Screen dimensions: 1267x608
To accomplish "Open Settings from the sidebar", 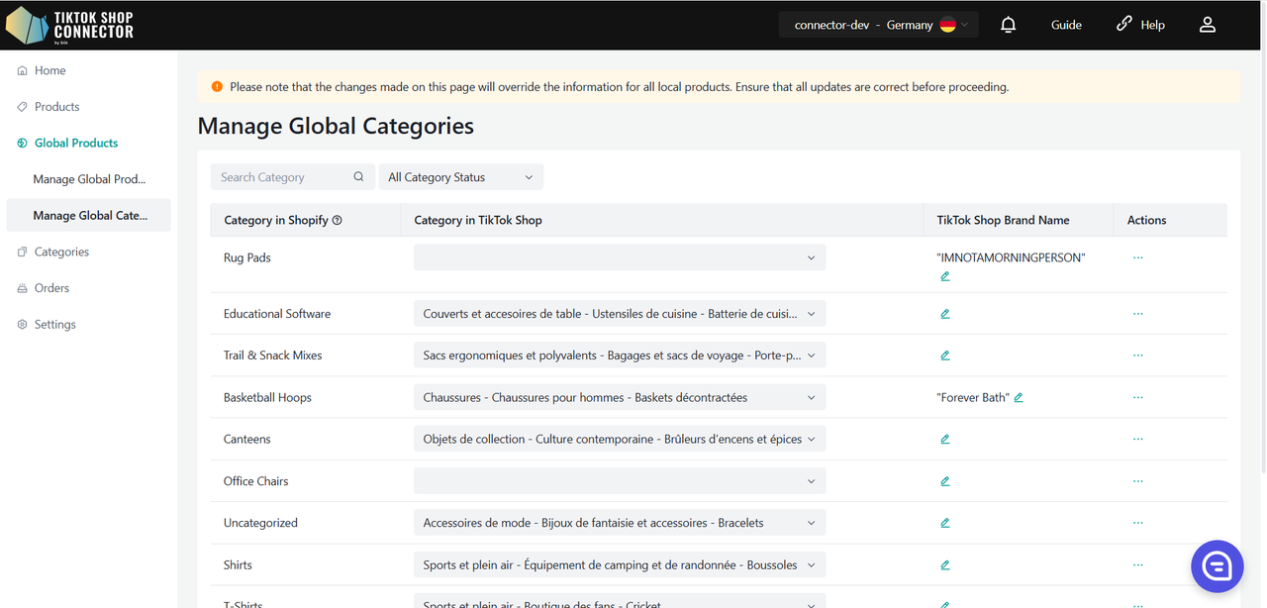I will tap(54, 325).
